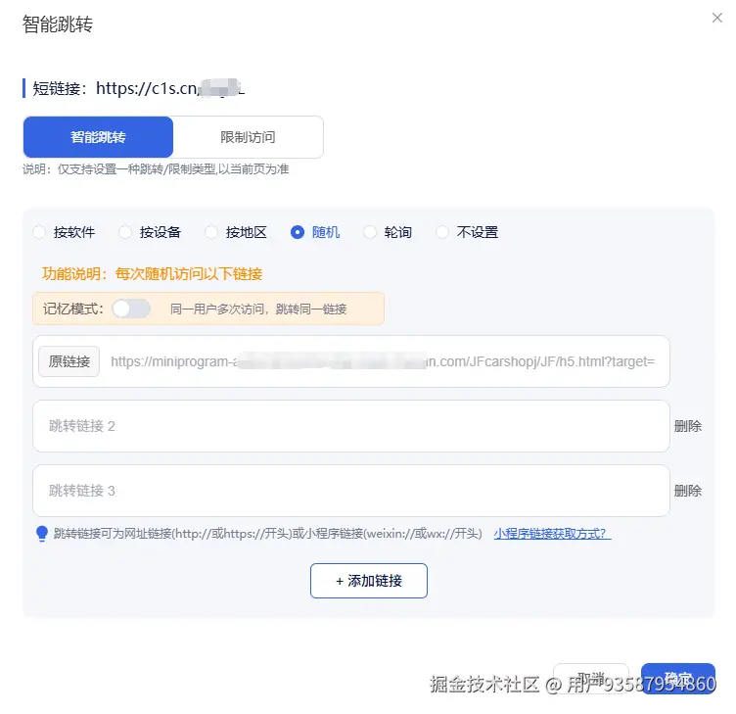736x714 pixels.
Task: Delete 跳转链接 2 entry
Action: pyautogui.click(x=688, y=426)
